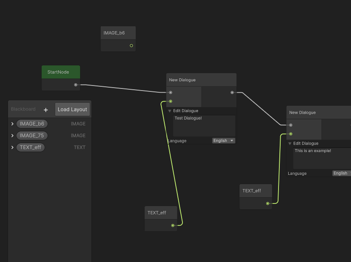The width and height of the screenshot is (351, 262).
Task: Click output port of the right TEXT_eff node
Action: click(x=268, y=203)
